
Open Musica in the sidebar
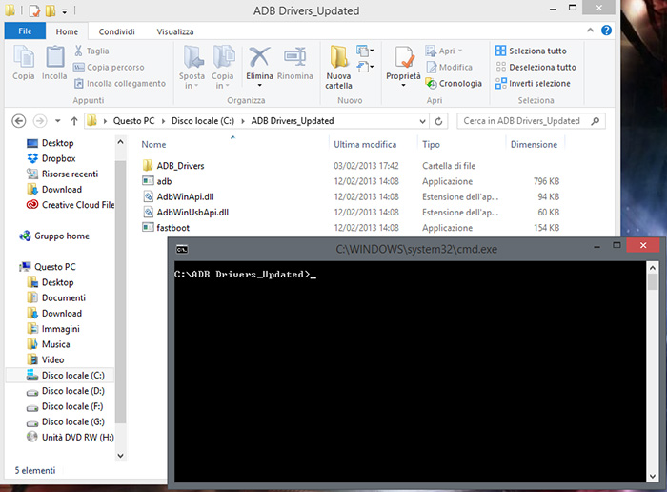[x=49, y=344]
